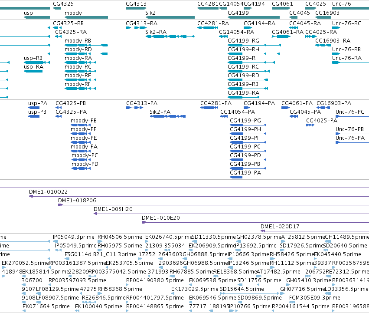Select protein CG4199-PG
The height and width of the screenshot is (313, 369).
point(245,121)
